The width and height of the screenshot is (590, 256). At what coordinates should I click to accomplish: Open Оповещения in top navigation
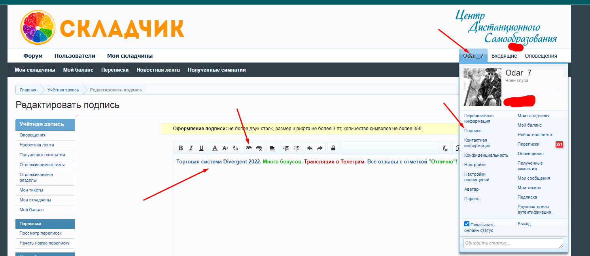pos(541,56)
